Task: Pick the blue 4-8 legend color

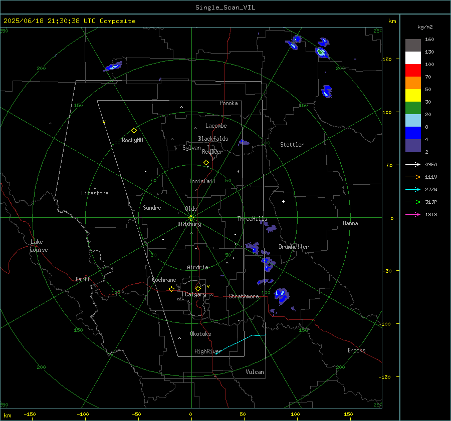Action: (413, 133)
